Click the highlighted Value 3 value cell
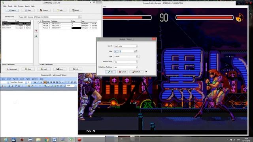Screen dimensions: 253x142 coord(76,28)
